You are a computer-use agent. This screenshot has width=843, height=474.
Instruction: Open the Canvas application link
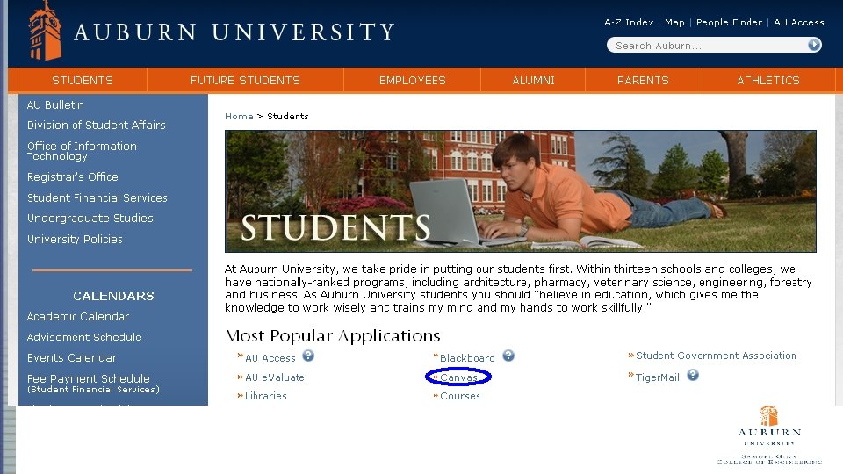[458, 377]
